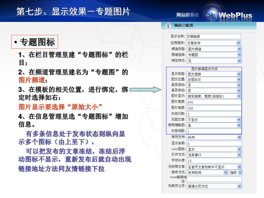
Task: Expand the 图文位置 dropdown
Action: 214,80
